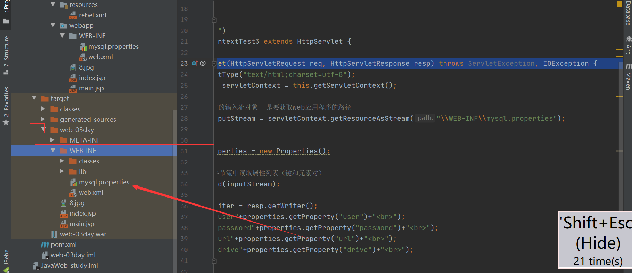Click the fold marker on line 41

pos(214,261)
